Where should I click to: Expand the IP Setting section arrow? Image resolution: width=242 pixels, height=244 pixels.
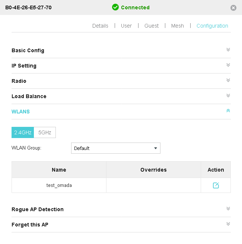(x=228, y=65)
